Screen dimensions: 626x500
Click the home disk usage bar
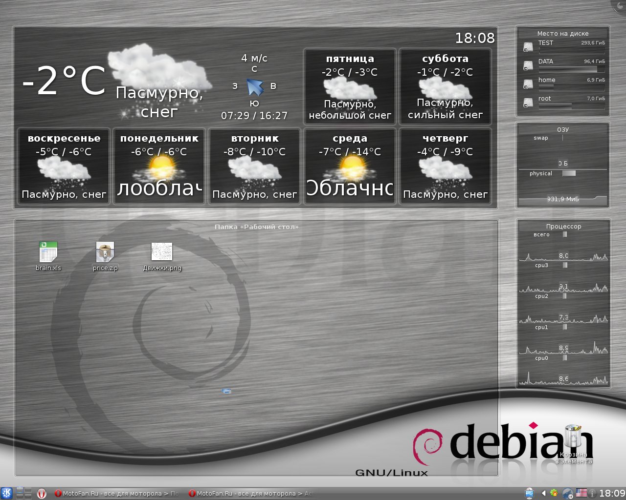(572, 87)
